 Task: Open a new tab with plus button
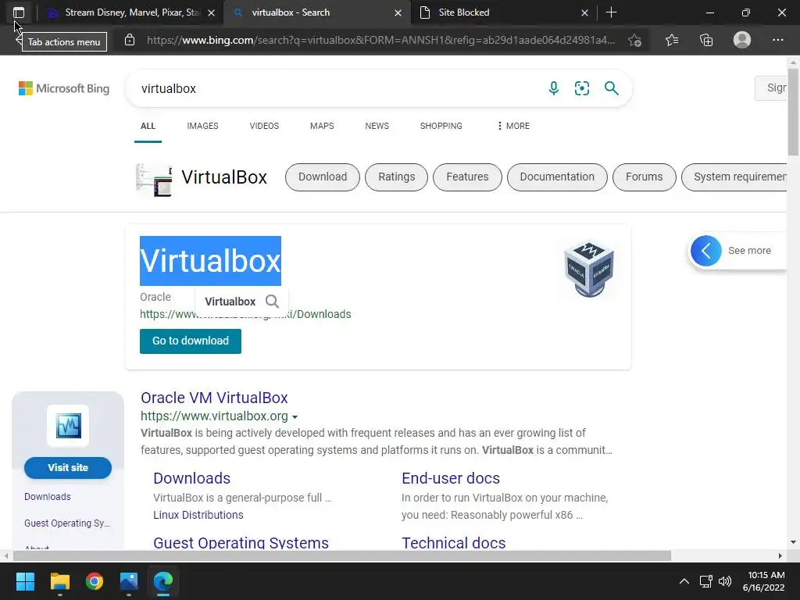(611, 12)
